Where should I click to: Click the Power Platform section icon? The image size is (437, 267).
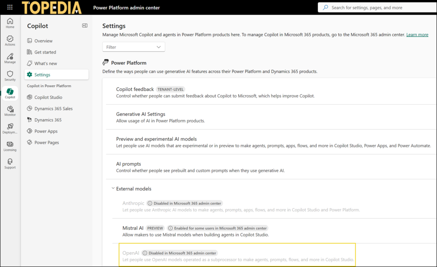tap(106, 62)
